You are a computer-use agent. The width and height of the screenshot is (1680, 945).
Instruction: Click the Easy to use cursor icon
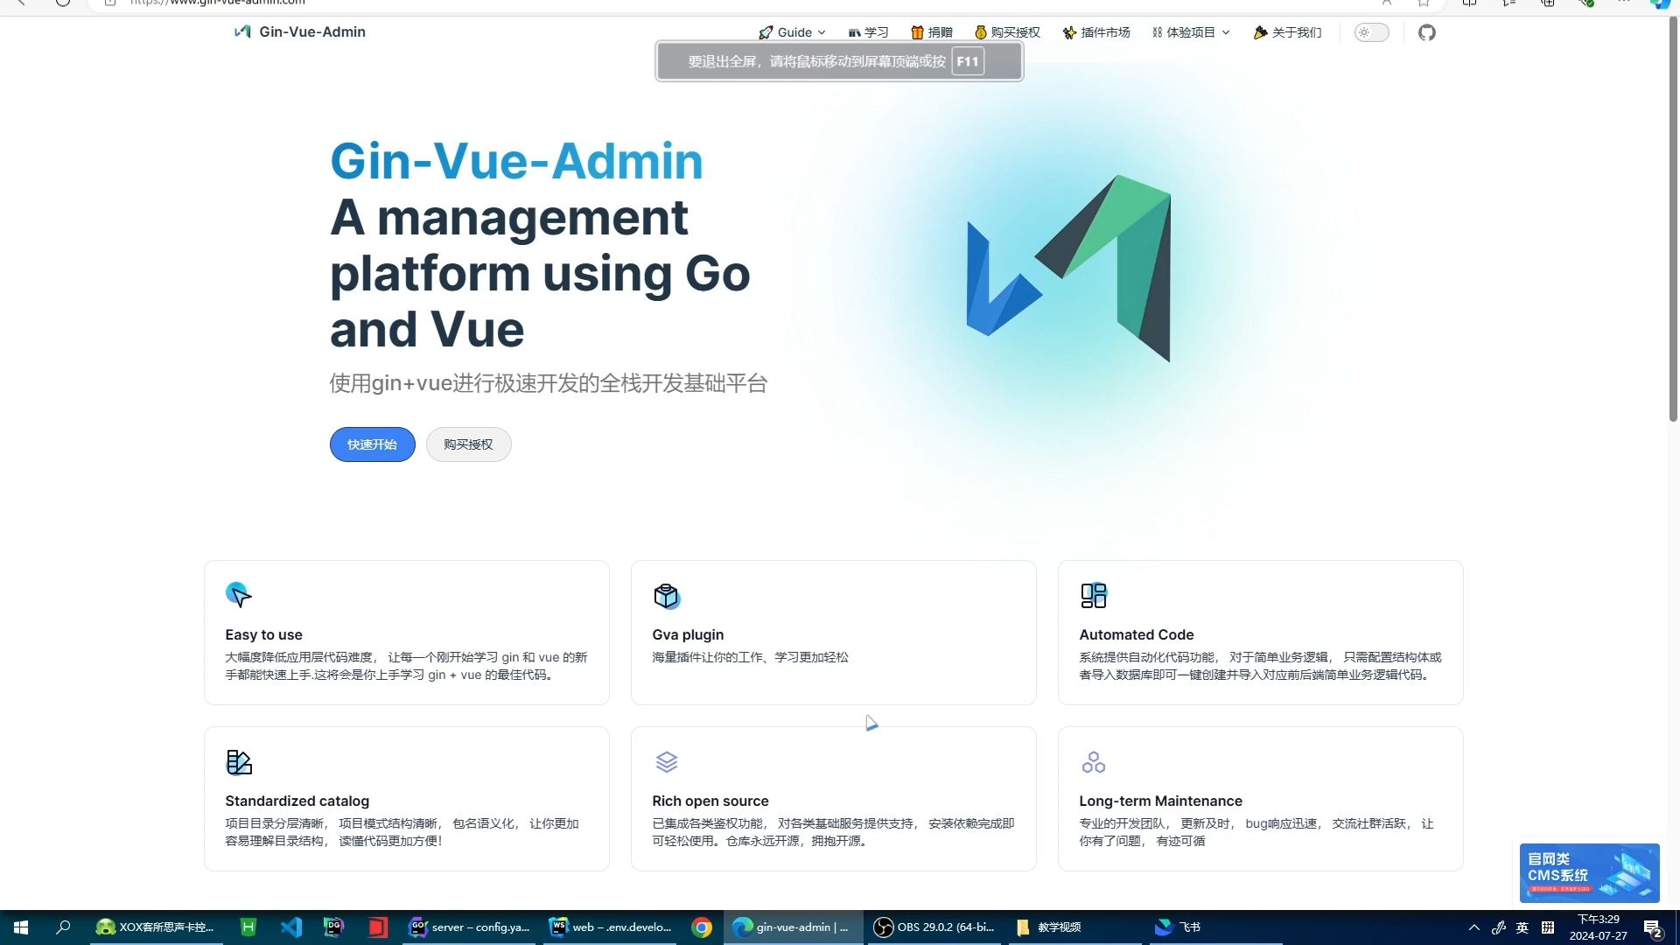238,595
